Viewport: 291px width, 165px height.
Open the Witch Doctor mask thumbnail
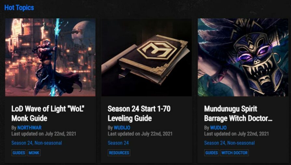coord(243,57)
